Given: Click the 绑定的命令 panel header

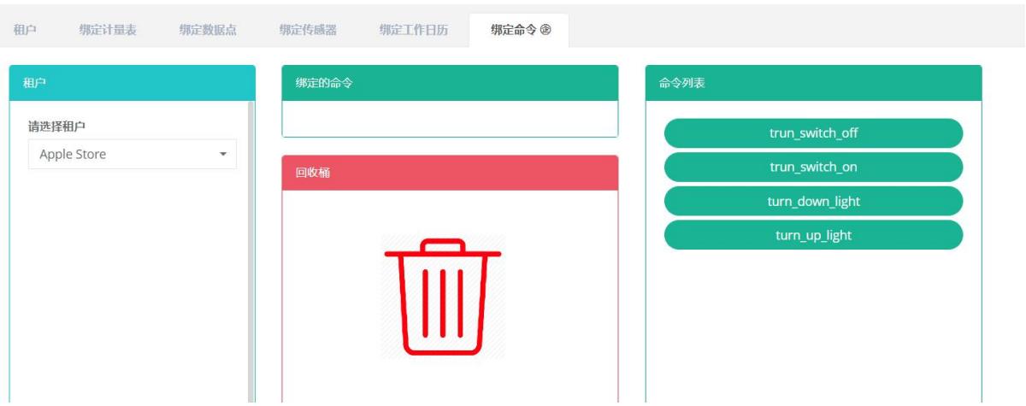Looking at the screenshot, I should [450, 83].
